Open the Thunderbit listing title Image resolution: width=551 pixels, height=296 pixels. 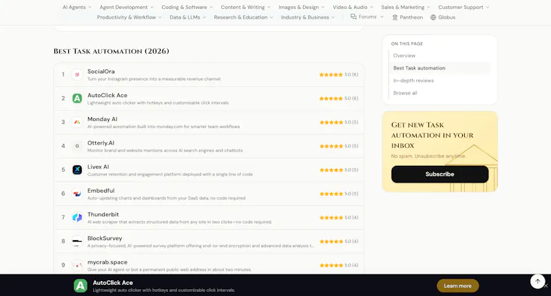pos(103,215)
